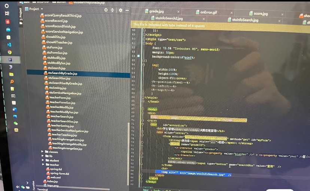Collapse the img CSS block on line 56

point(143,65)
